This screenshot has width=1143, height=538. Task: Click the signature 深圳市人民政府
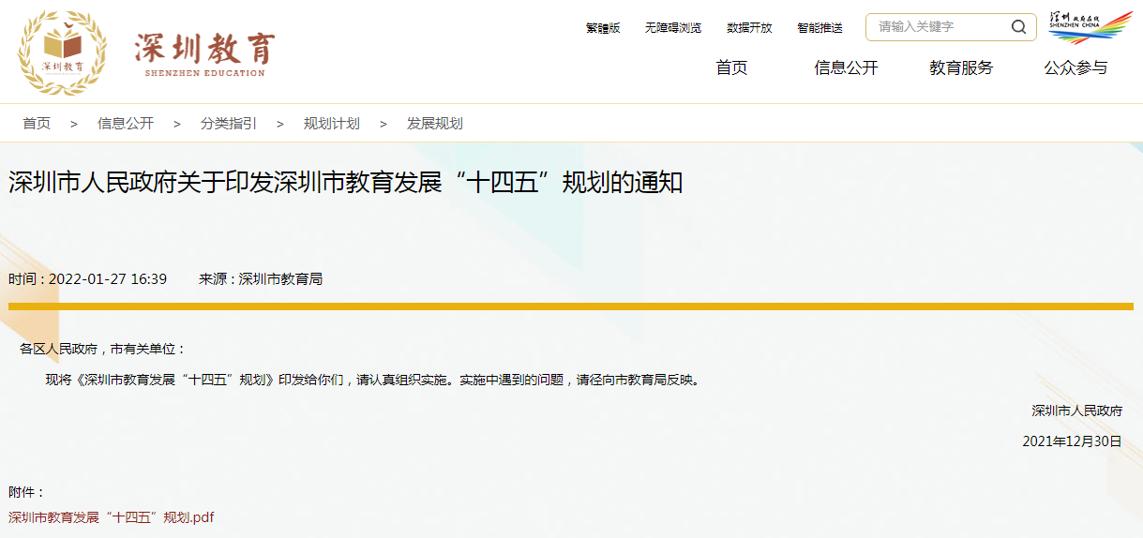click(x=1076, y=411)
